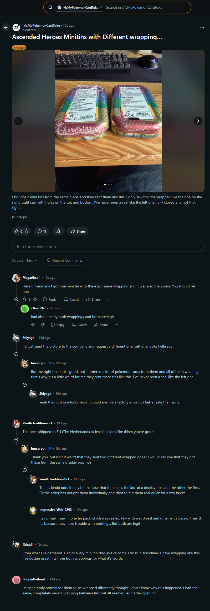
Task: Open the Sort by Best dropdown
Action: coord(32,261)
